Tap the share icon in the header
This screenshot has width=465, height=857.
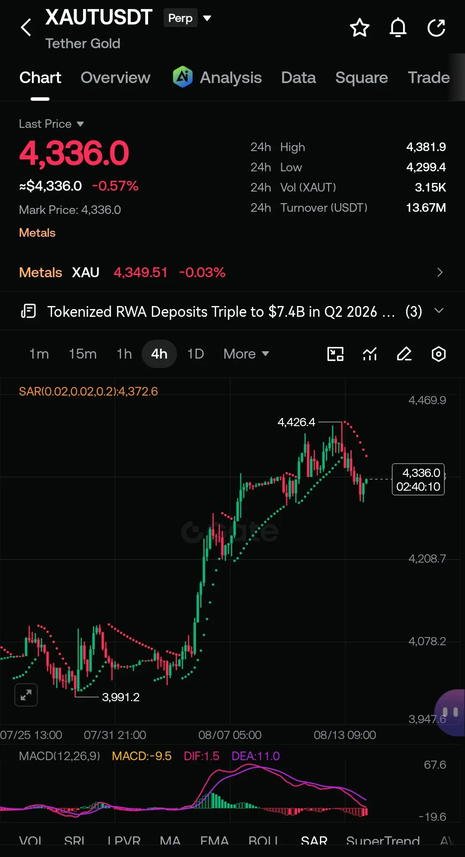click(x=436, y=28)
